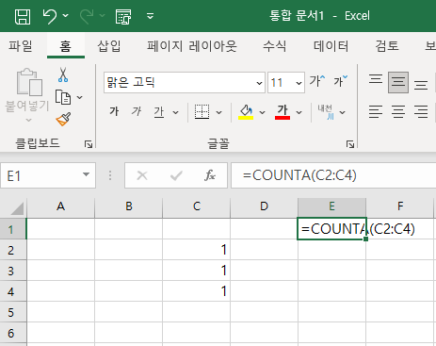The height and width of the screenshot is (346, 436).
Task: Save the workbook with the floppy icon
Action: [23, 16]
